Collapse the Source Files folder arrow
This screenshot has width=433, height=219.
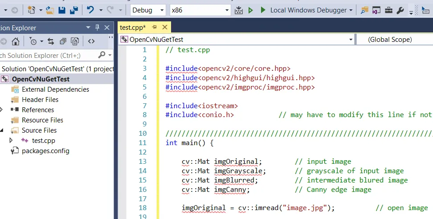(x=2, y=130)
